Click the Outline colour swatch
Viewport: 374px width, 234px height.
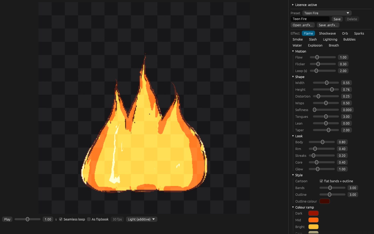[x=325, y=201]
